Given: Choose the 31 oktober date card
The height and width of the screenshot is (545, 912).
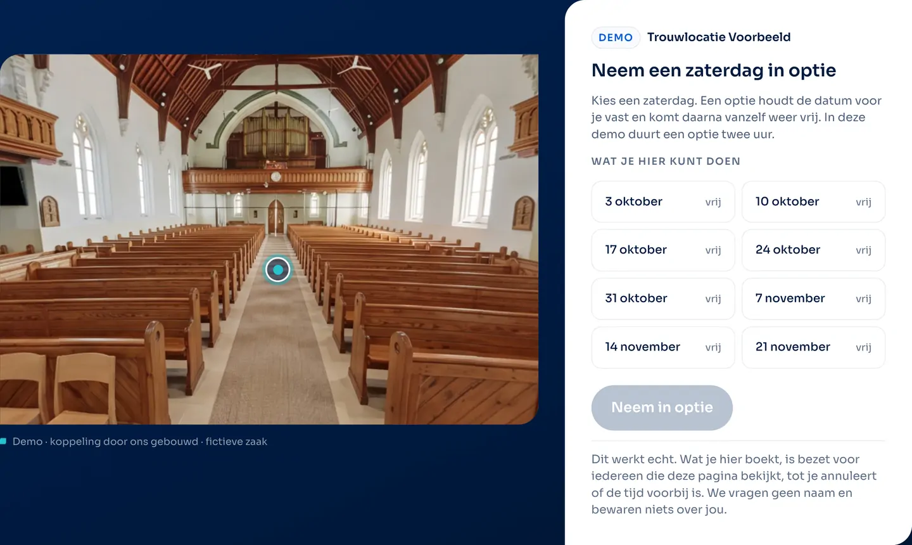Looking at the screenshot, I should click(x=663, y=298).
